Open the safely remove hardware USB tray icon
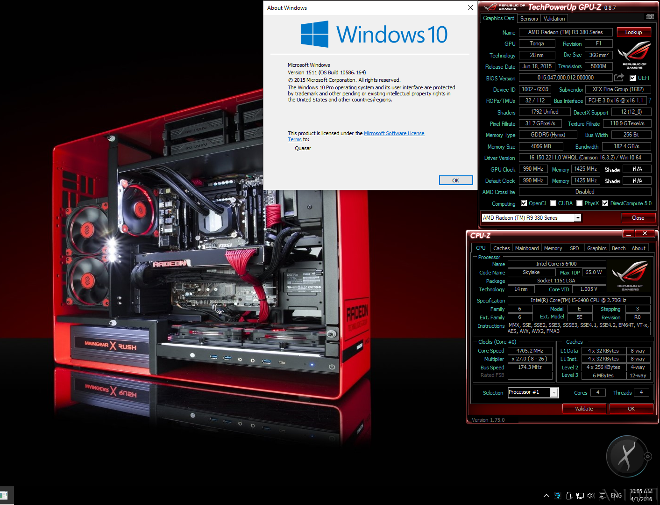This screenshot has width=660, height=505. pyautogui.click(x=569, y=495)
